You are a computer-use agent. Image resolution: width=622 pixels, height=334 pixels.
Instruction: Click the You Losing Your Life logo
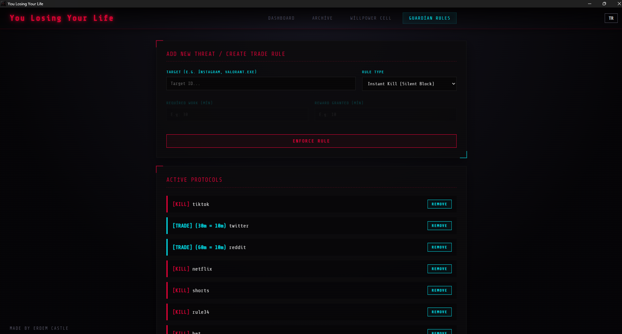click(61, 18)
